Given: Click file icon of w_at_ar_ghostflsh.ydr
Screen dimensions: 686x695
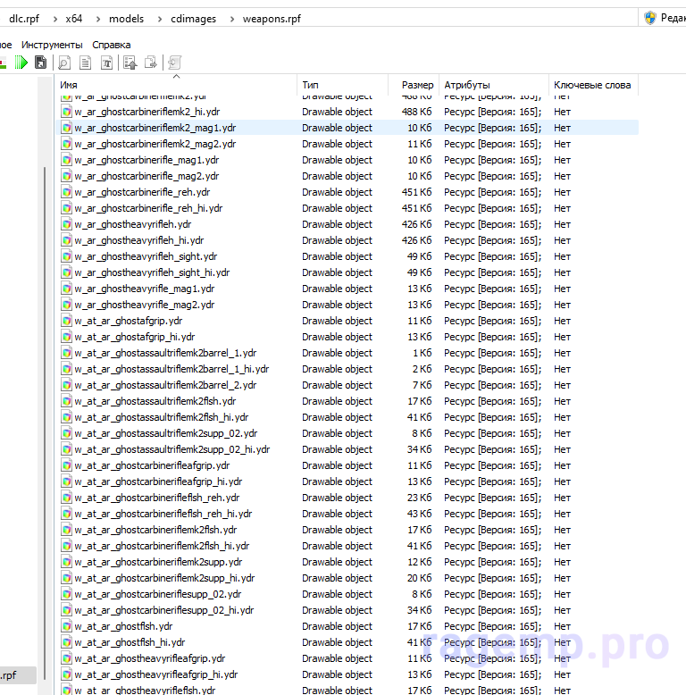Looking at the screenshot, I should [66, 626].
